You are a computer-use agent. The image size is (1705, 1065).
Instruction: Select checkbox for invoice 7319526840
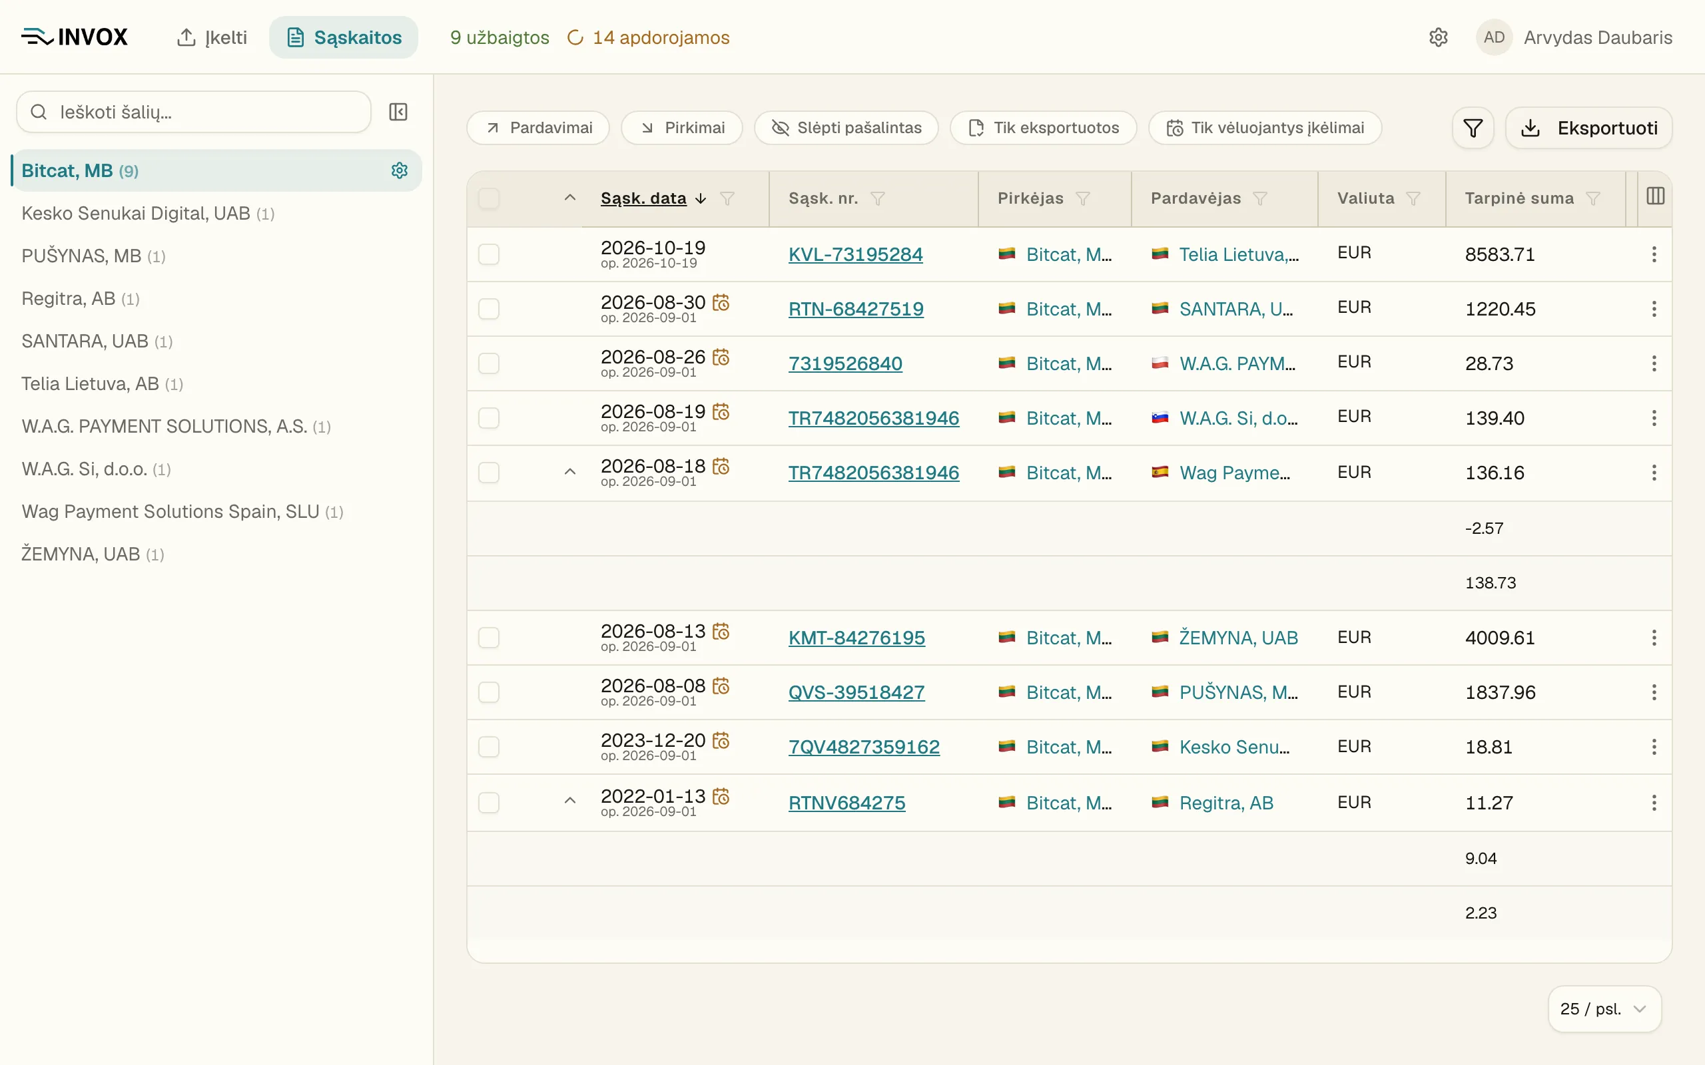click(x=489, y=363)
